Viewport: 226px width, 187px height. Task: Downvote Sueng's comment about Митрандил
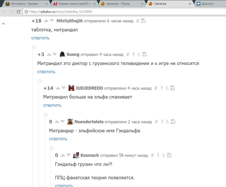coord(55,55)
